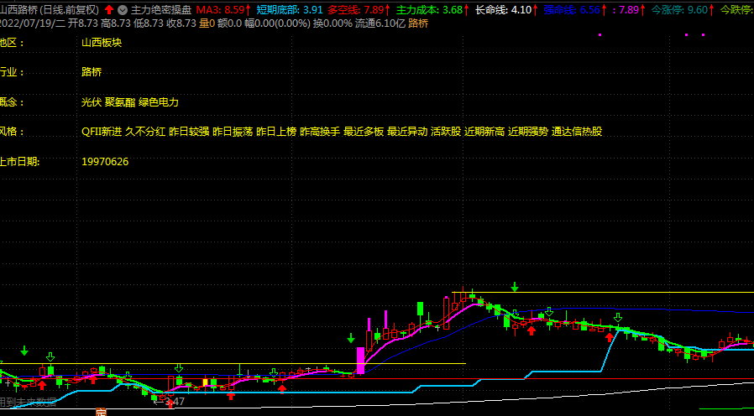The height and width of the screenshot is (416, 754).
Task: Click the 3.47 lowest price label
Action: [175, 402]
